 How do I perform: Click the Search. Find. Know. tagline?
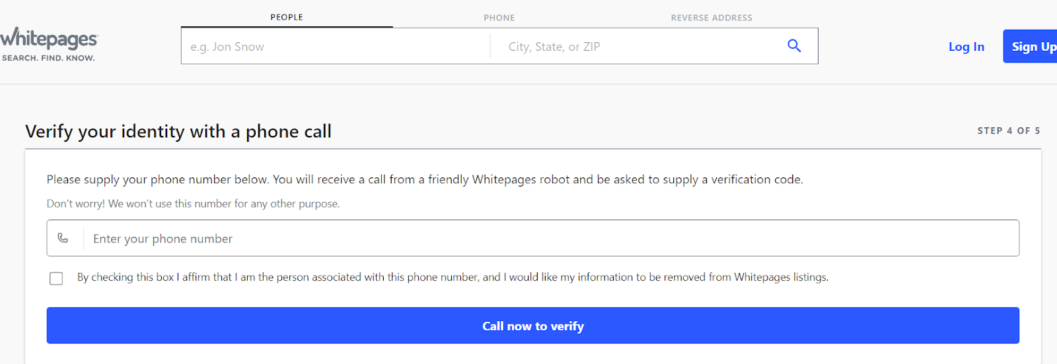[x=48, y=58]
